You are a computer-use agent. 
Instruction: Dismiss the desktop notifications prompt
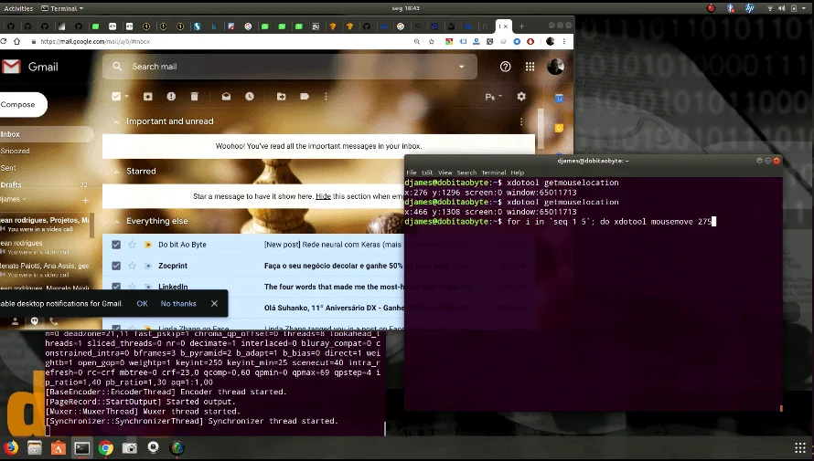pos(214,304)
